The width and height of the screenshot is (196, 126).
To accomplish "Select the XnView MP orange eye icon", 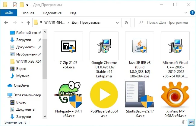I will click(x=175, y=94).
